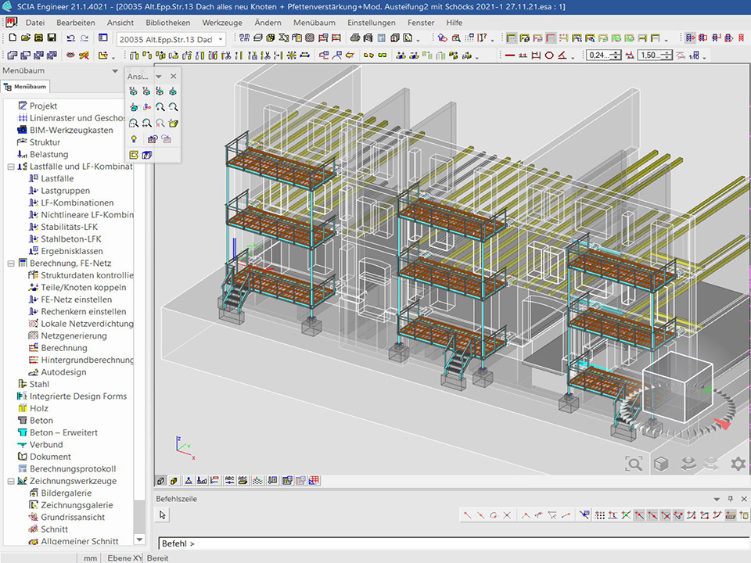Click the Print icon in toolbar
The height and width of the screenshot is (563, 751).
[356, 38]
